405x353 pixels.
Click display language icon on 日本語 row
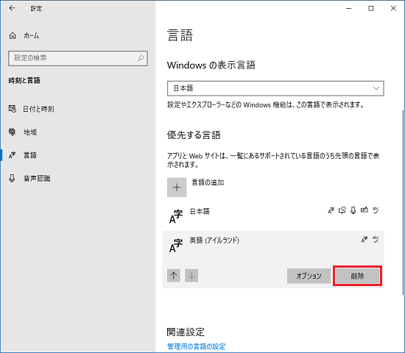click(331, 210)
